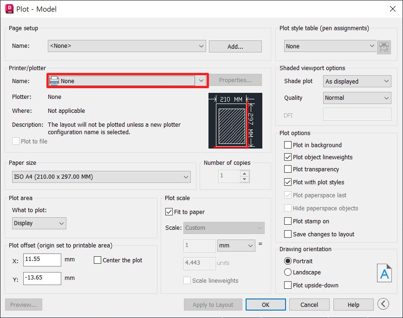The image size is (403, 318).
Task: Collapse dialog with the round back-arrow button
Action: pos(383,304)
